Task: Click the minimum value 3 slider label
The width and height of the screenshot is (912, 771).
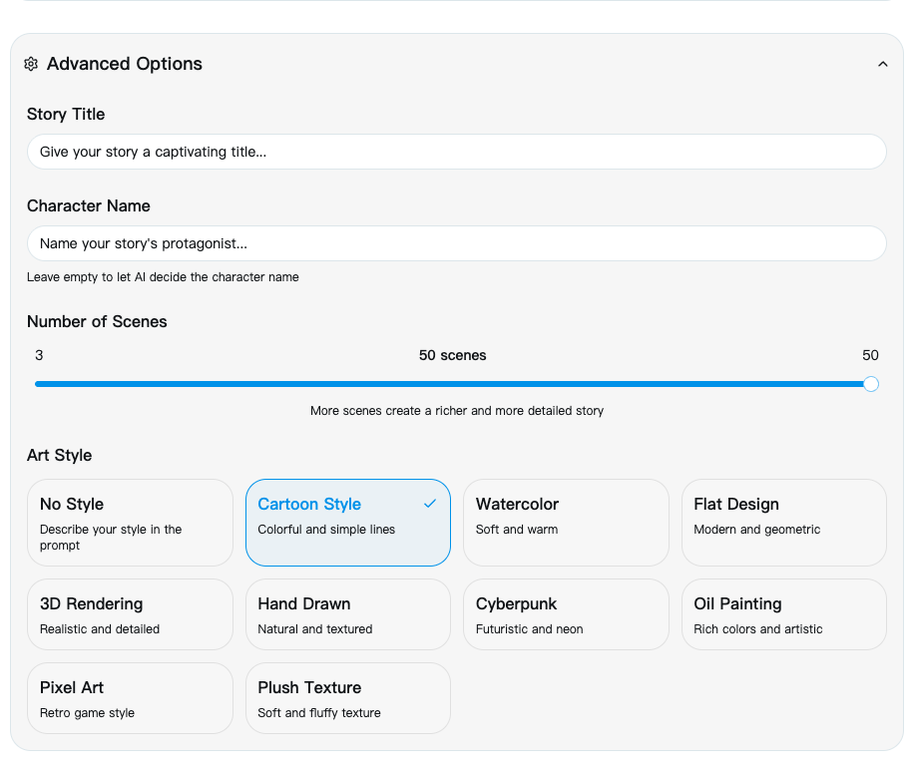Action: point(39,355)
